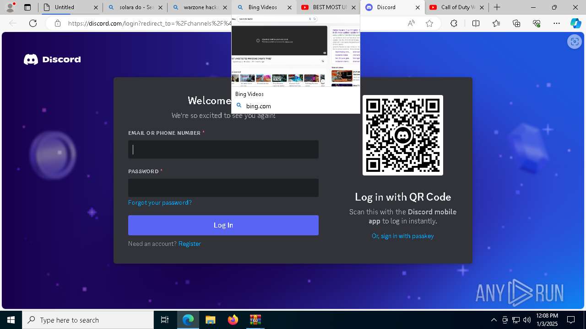
Task: Open the notification center
Action: coord(571,320)
